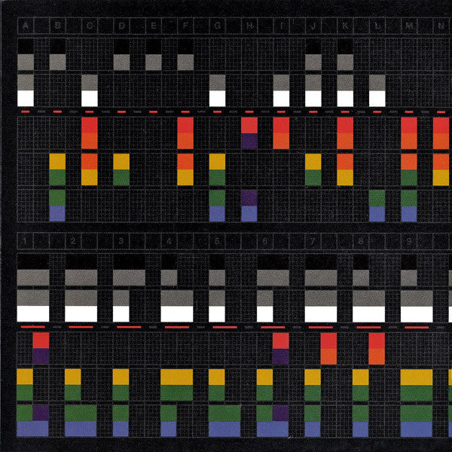Click the letter E header cell
This screenshot has width=452, height=452.
click(154, 26)
